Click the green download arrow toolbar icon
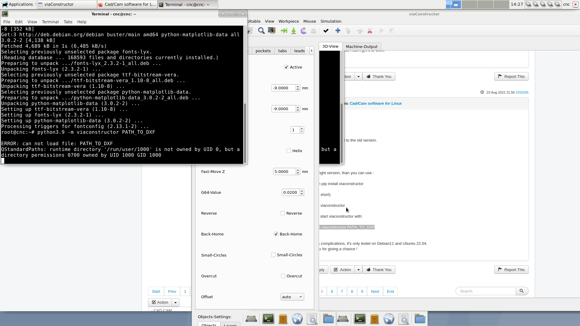The width and height of the screenshot is (580, 326). [294, 31]
